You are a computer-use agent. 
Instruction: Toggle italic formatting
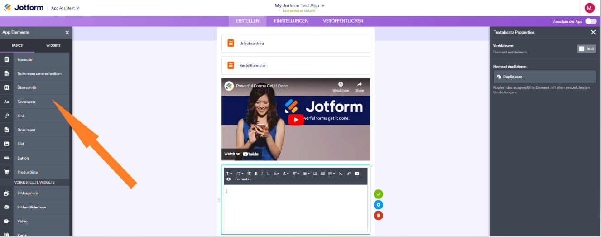262,174
